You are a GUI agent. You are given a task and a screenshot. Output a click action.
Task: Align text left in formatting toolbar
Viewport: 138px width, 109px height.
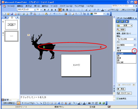60,10
